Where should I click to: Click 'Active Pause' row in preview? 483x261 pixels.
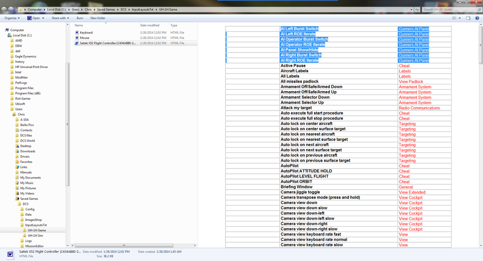click(x=338, y=66)
